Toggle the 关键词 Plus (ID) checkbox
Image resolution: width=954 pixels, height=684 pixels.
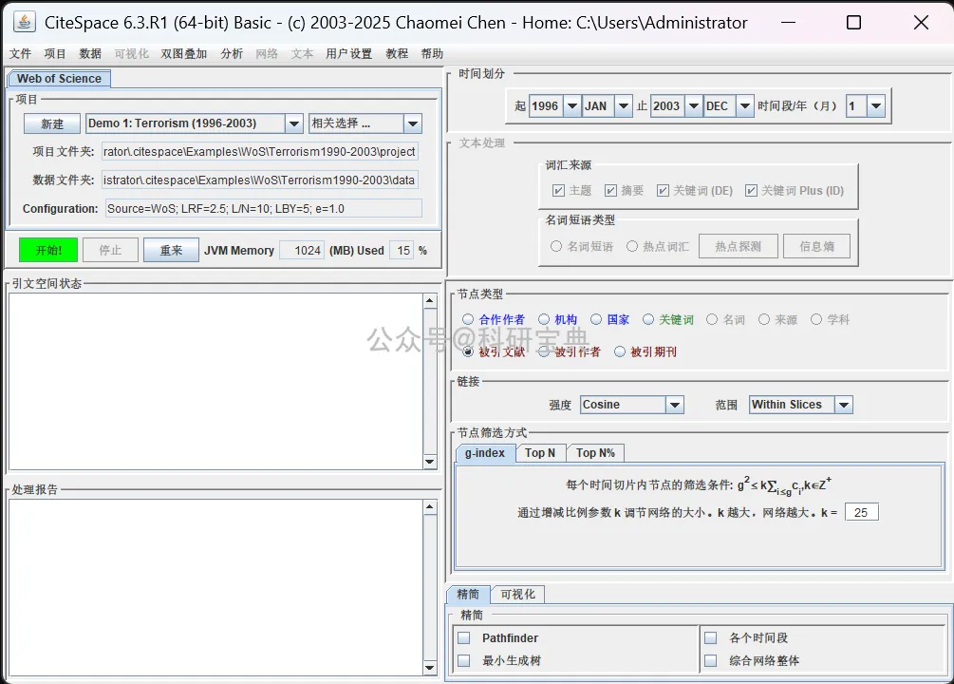click(752, 191)
